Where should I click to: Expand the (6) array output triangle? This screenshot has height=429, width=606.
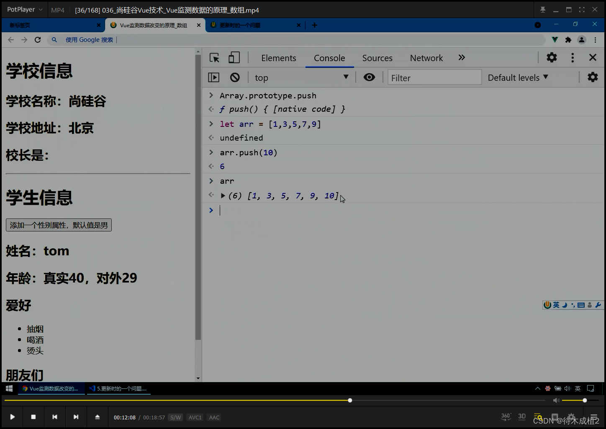(x=223, y=195)
